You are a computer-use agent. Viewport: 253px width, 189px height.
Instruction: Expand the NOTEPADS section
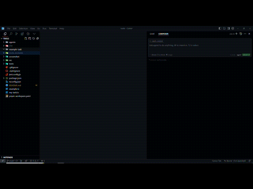pos(20,157)
